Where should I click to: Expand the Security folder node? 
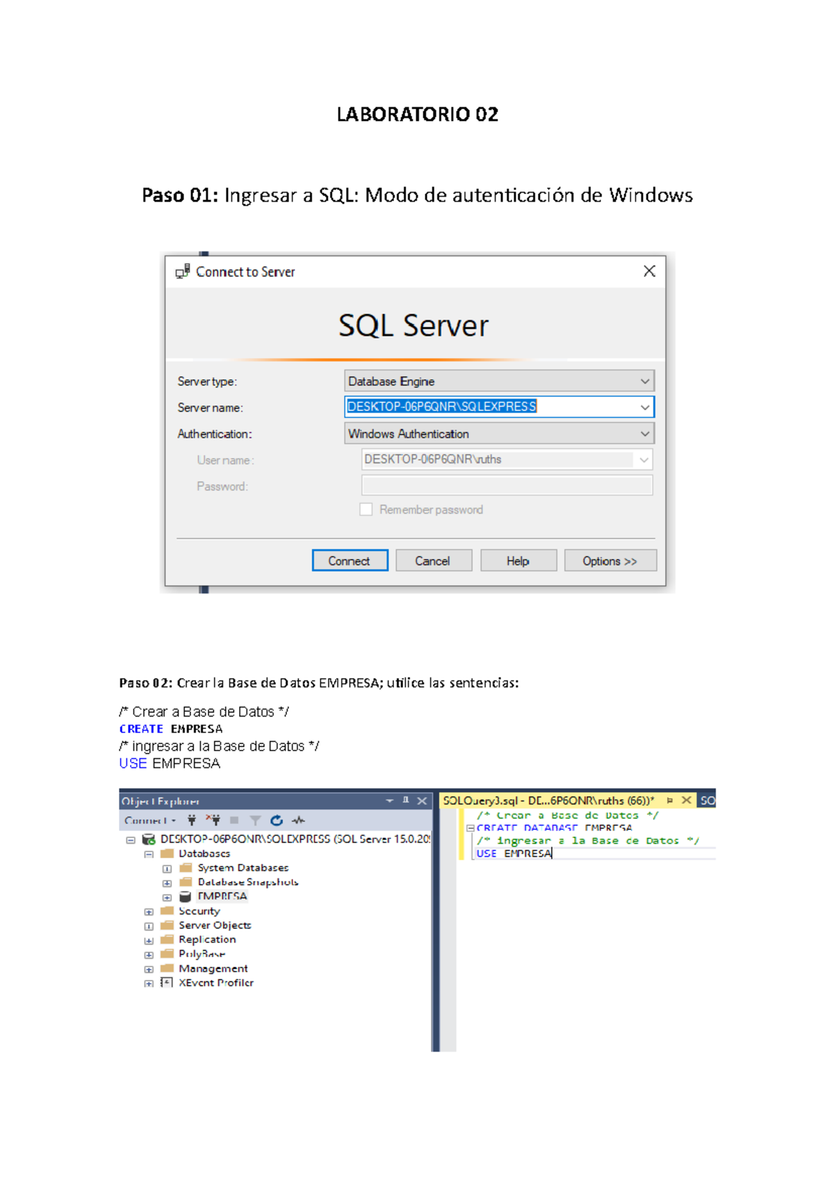tap(149, 912)
